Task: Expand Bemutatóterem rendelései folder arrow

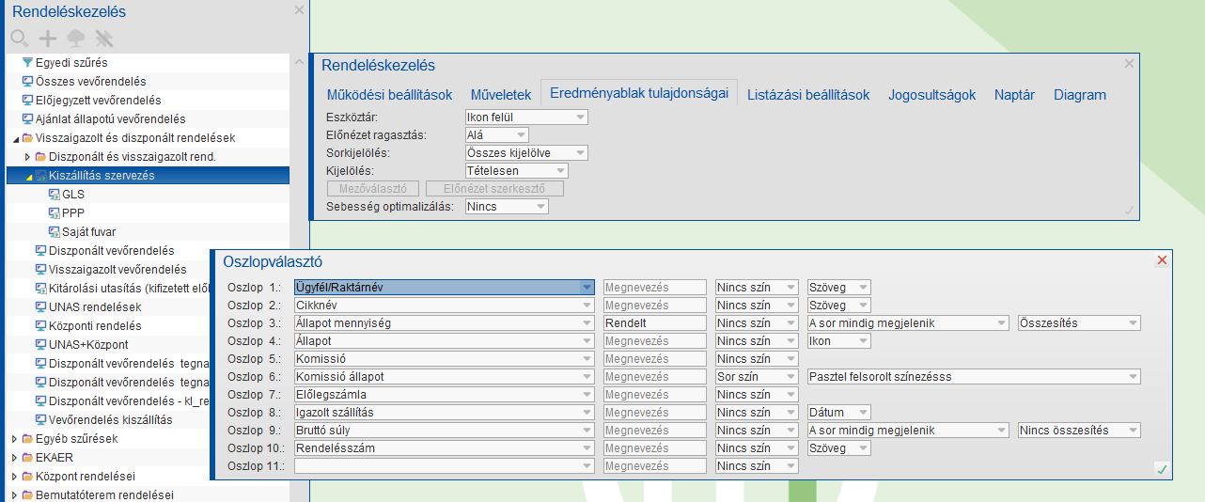Action: pos(14,495)
